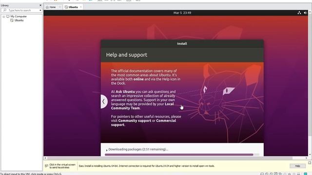Click the vertical scrollbar up arrow
Viewport: 312px width, 175px height.
(x=310, y=12)
